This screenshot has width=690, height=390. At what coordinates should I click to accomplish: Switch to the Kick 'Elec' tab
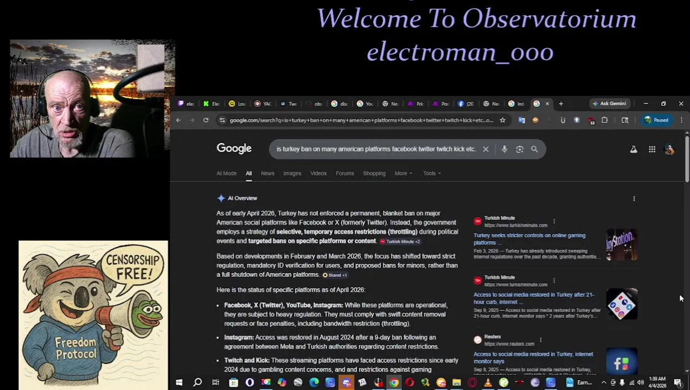point(212,103)
